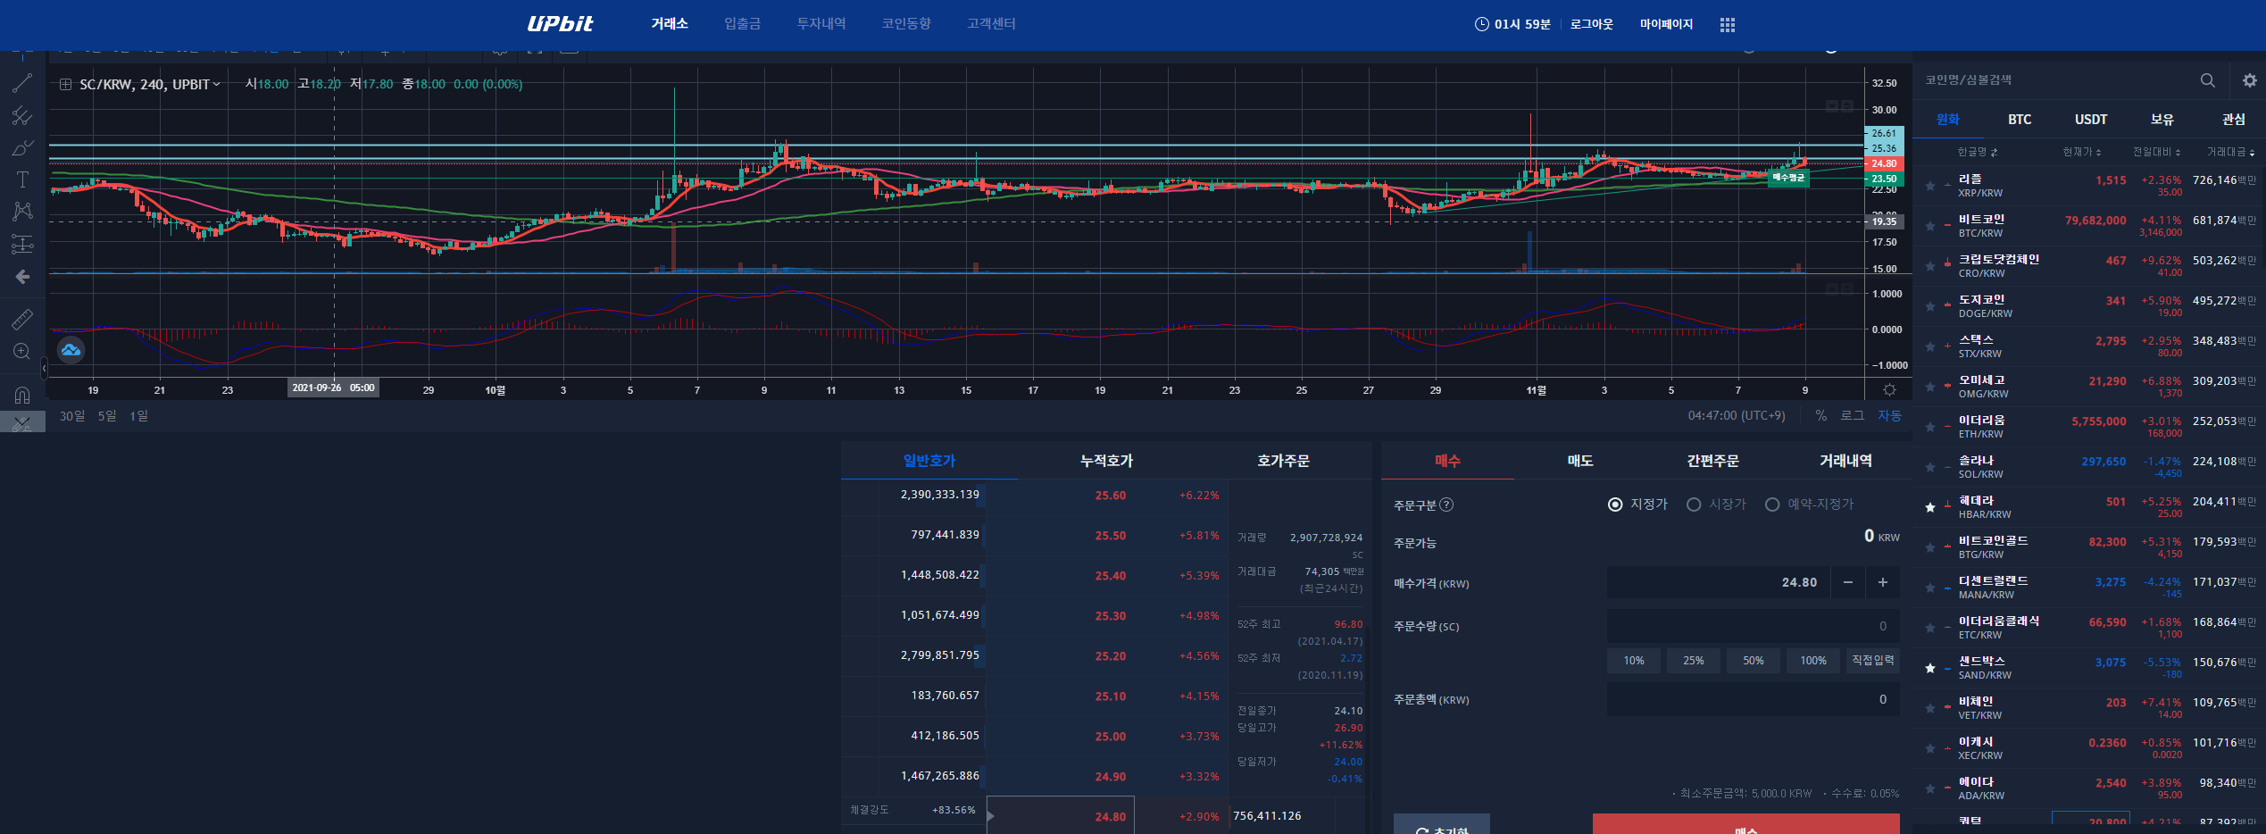This screenshot has width=2266, height=834.
Task: Select 시장가 order type radio
Action: tap(1694, 505)
